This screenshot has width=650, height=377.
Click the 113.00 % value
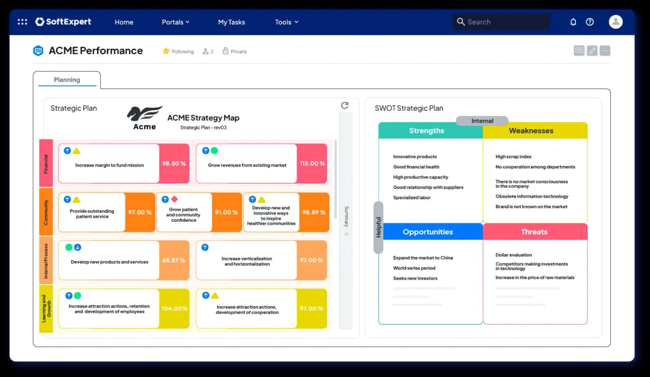(312, 163)
